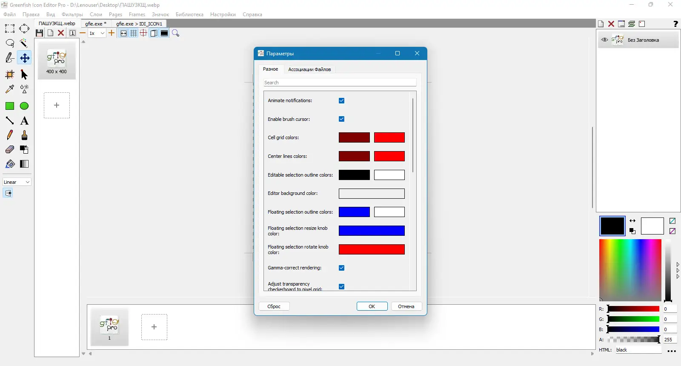This screenshot has width=681, height=366.
Task: Open Editor background color swatch
Action: click(372, 194)
